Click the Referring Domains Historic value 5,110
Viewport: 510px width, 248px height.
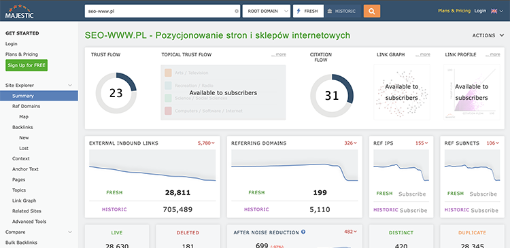click(320, 210)
